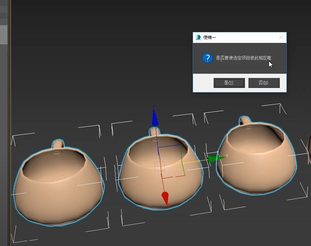Click the gray square at gizmo center
This screenshot has height=246, width=311.
[160, 166]
